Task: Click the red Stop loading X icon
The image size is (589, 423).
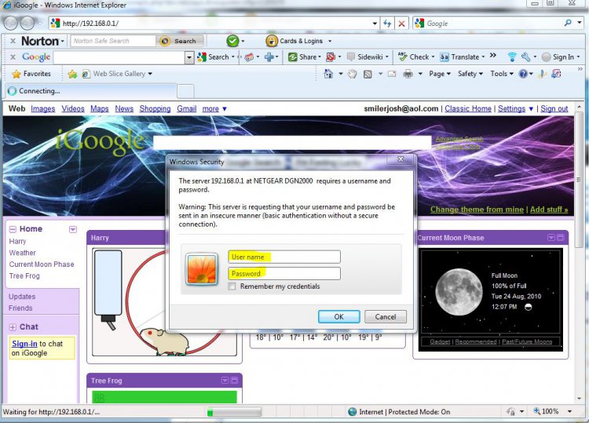Action: [401, 24]
